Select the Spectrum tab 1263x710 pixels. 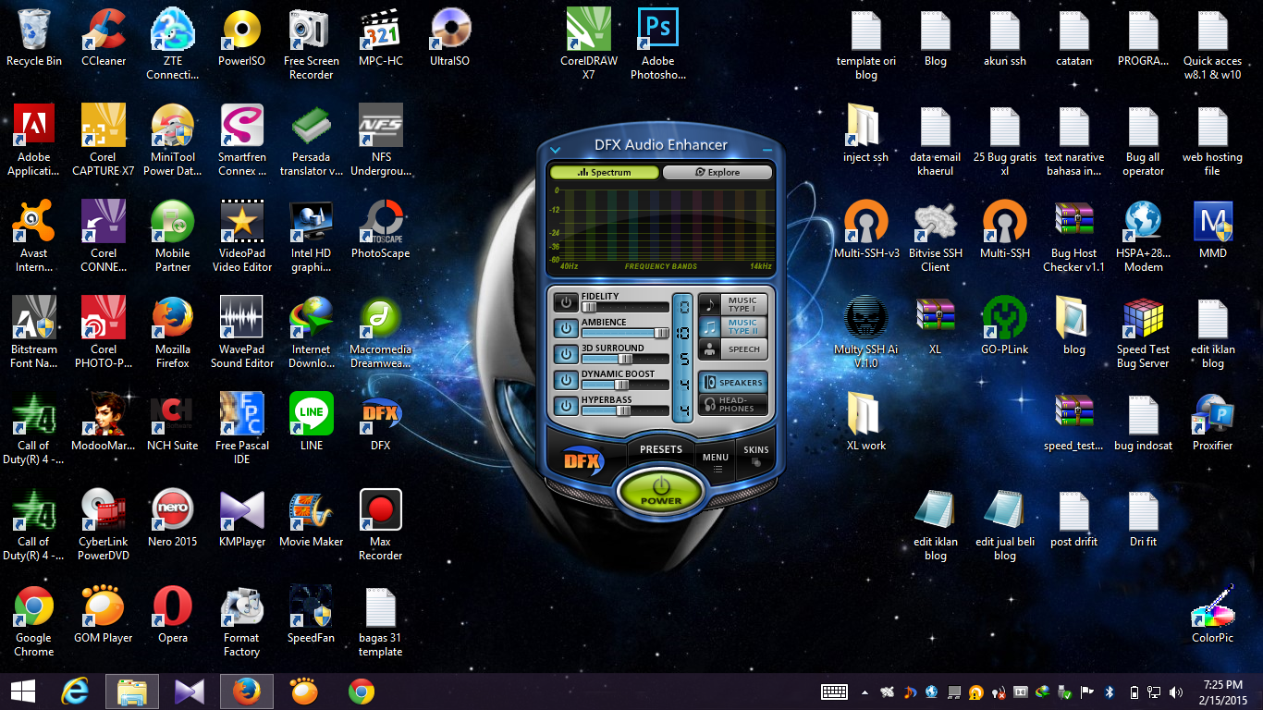click(603, 171)
